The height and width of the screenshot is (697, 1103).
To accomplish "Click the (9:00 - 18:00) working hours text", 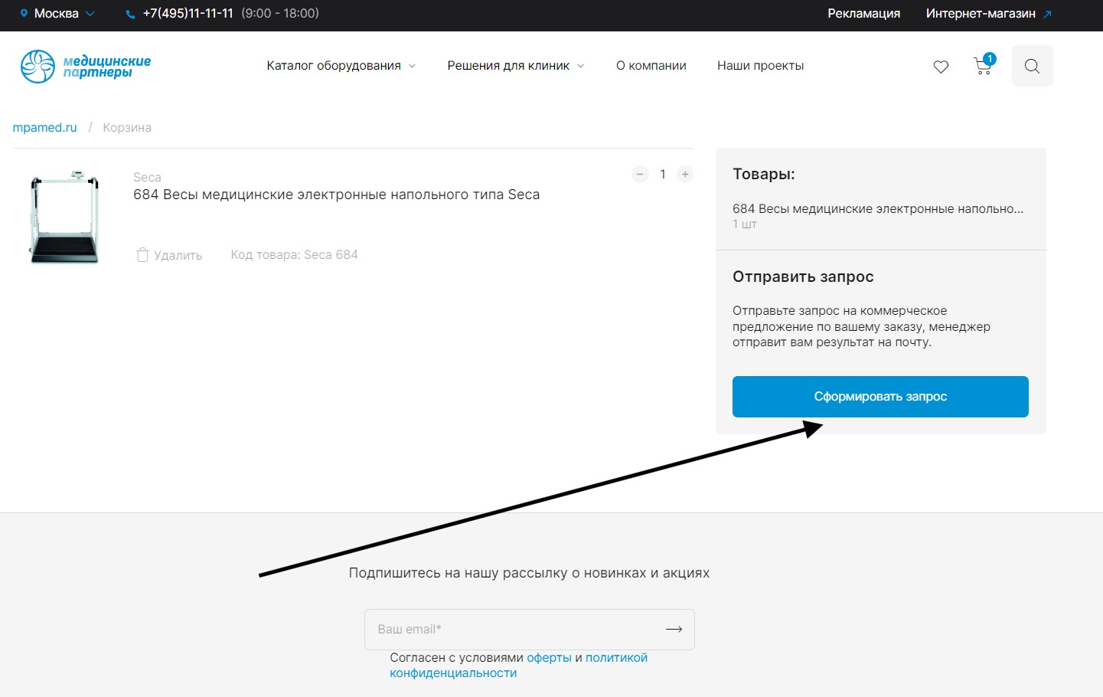I will (280, 13).
